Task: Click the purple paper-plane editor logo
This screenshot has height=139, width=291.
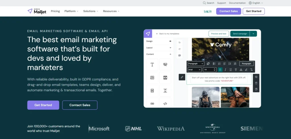Action: point(148,34)
